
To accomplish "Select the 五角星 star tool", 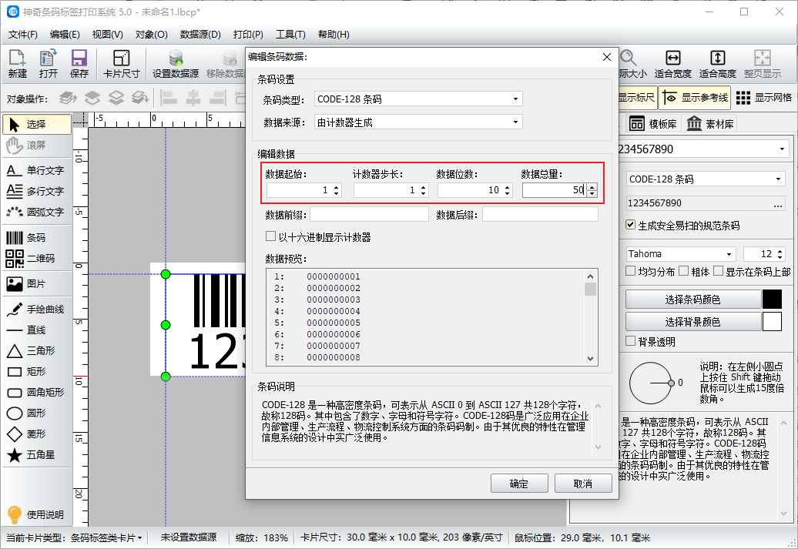I will 37,455.
